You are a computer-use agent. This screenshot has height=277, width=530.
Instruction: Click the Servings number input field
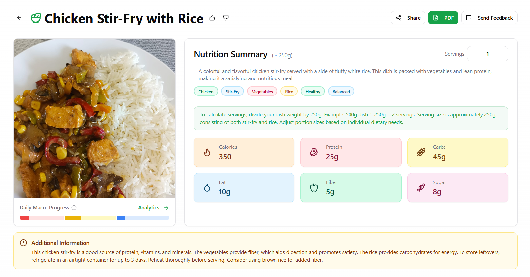pos(487,54)
